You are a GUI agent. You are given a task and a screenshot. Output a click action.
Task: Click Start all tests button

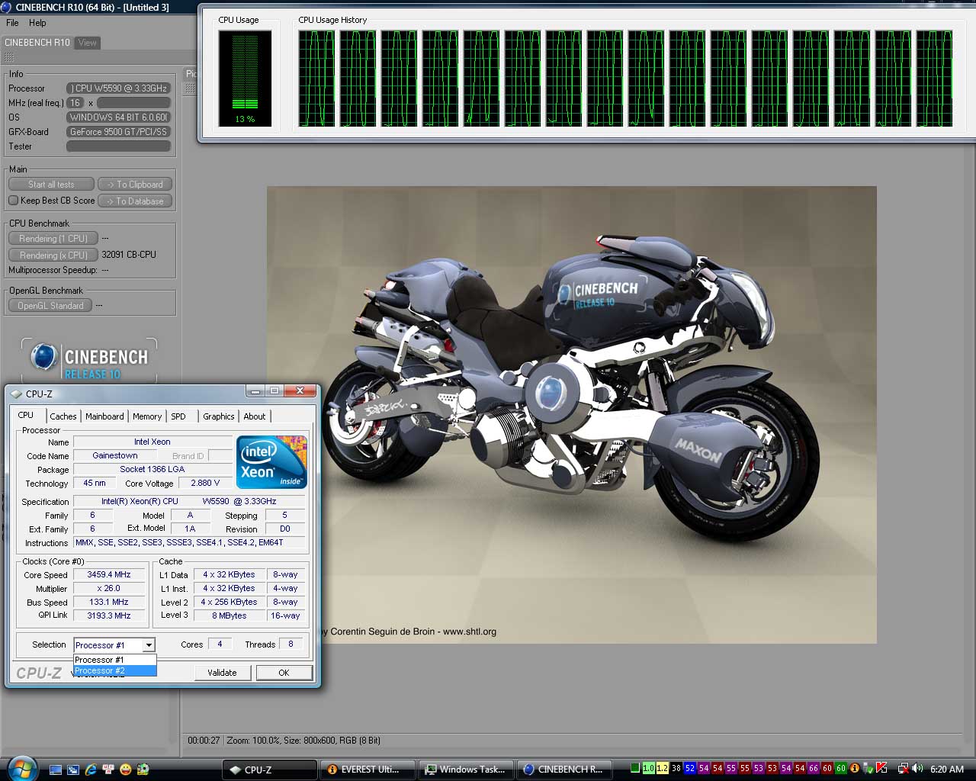51,185
